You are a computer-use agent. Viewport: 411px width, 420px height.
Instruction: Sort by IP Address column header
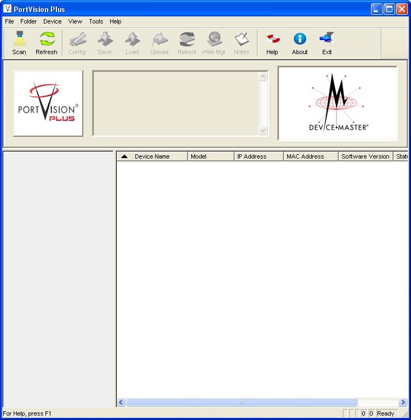pos(259,156)
